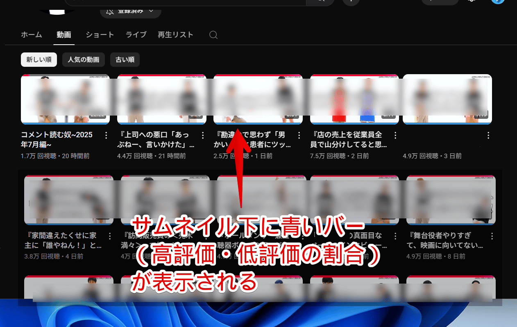Open three-dot menu for 勘違いで思わず video
The height and width of the screenshot is (327, 517).
pyautogui.click(x=299, y=135)
